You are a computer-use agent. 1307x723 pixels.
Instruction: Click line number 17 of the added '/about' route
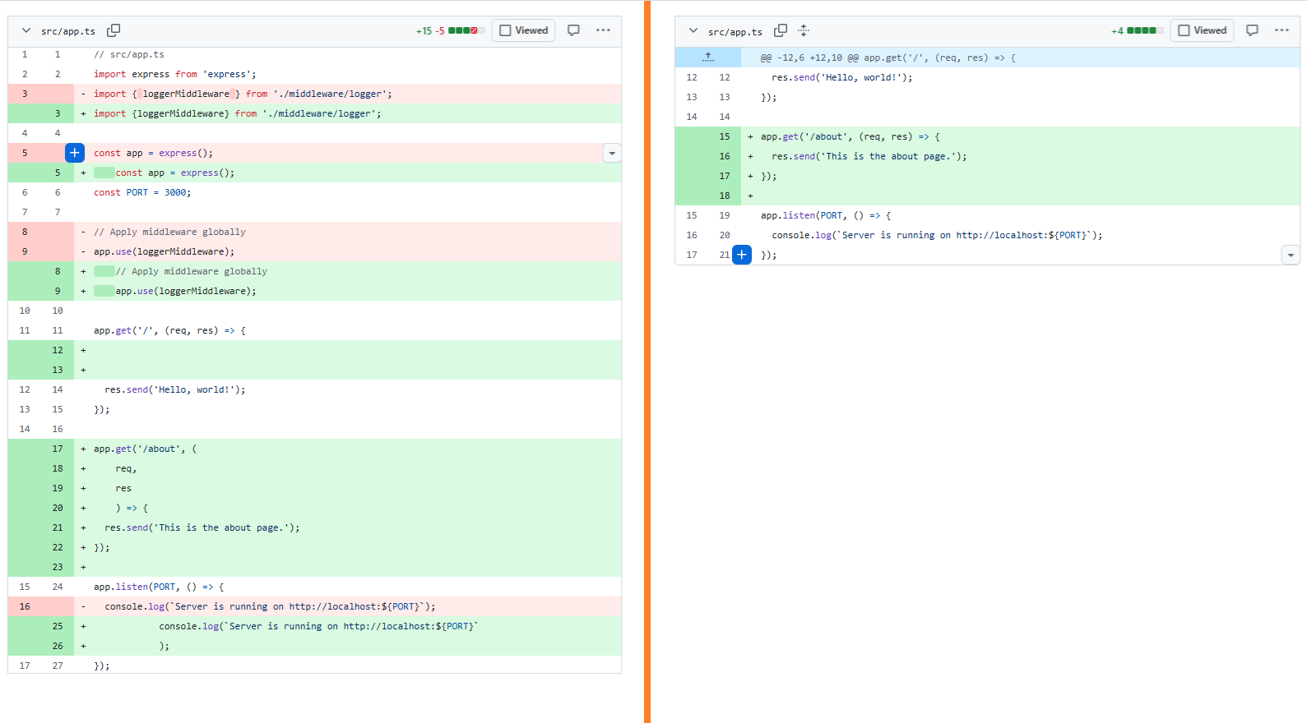tap(58, 449)
